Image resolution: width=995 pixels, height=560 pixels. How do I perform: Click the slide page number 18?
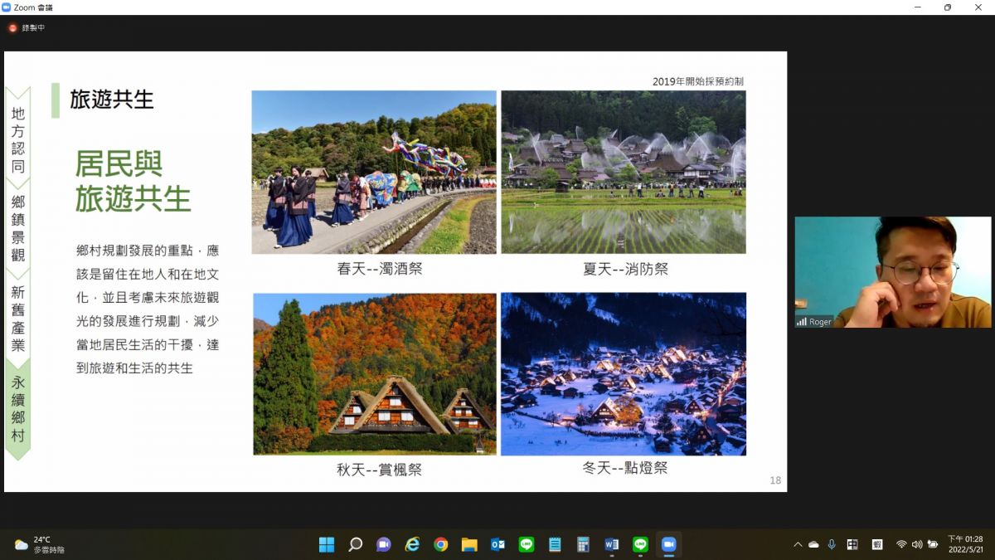coord(775,480)
